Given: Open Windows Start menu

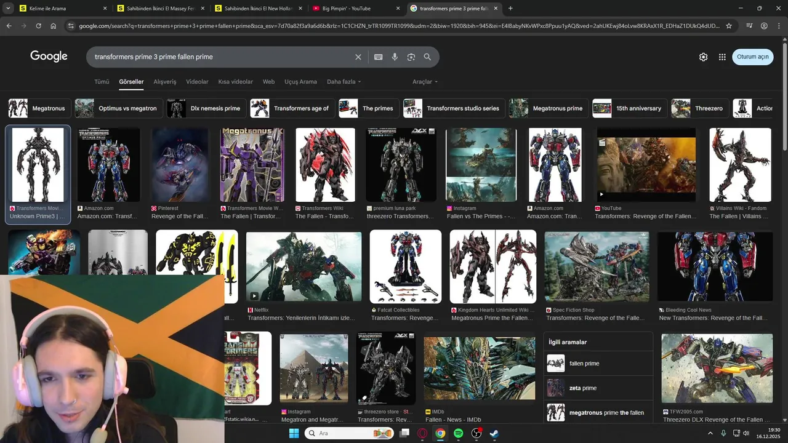Looking at the screenshot, I should [294, 433].
